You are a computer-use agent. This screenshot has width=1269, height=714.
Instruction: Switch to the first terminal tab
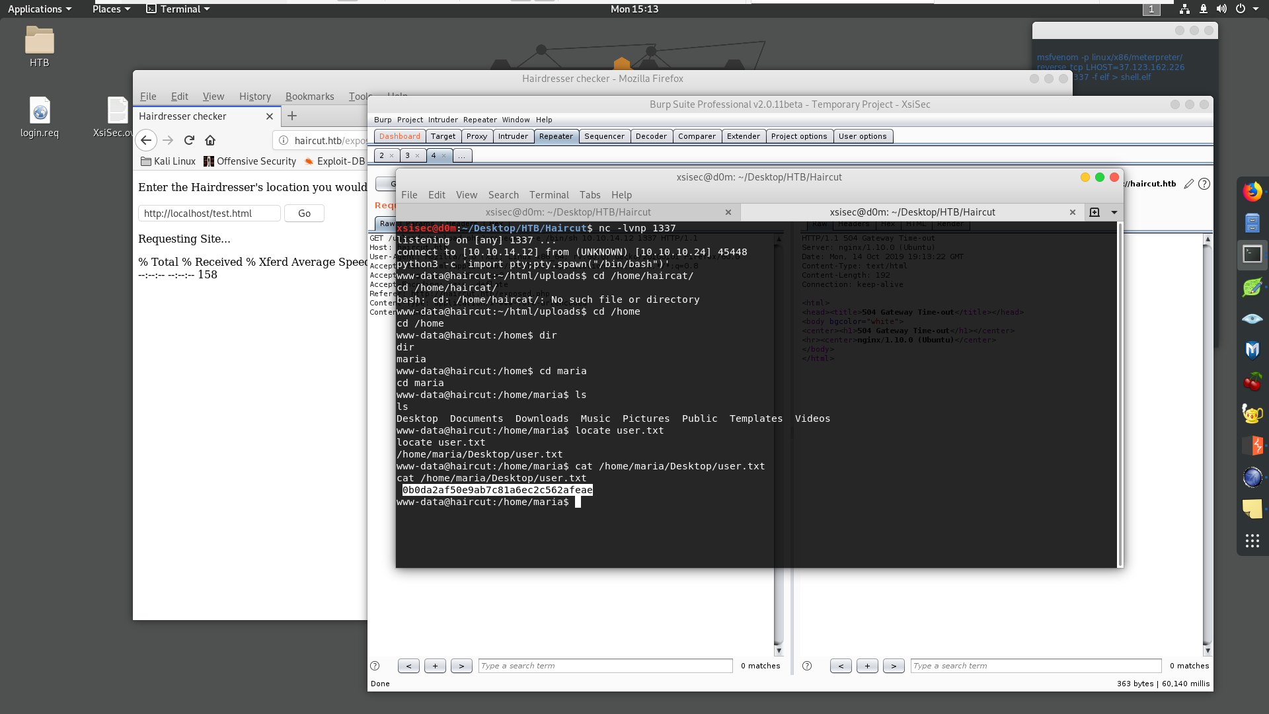pos(568,212)
